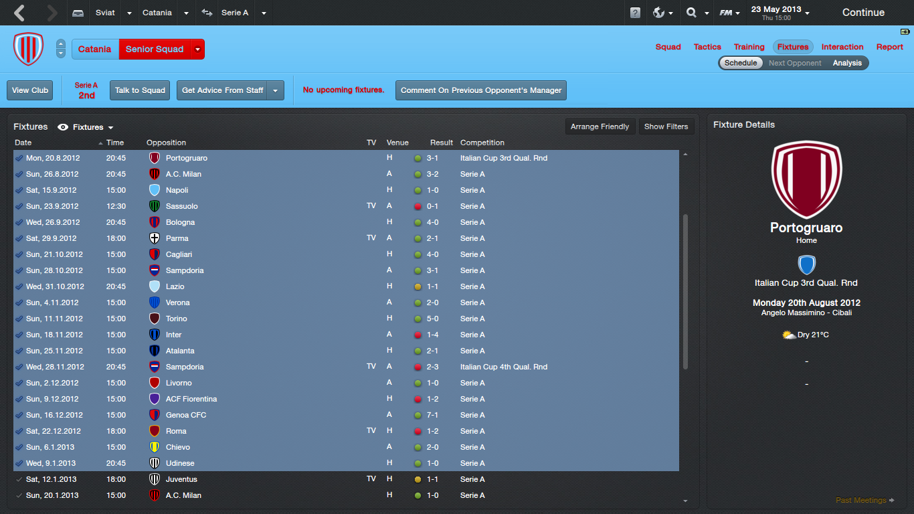Click the Talk to Squad button
The height and width of the screenshot is (514, 914).
point(140,90)
